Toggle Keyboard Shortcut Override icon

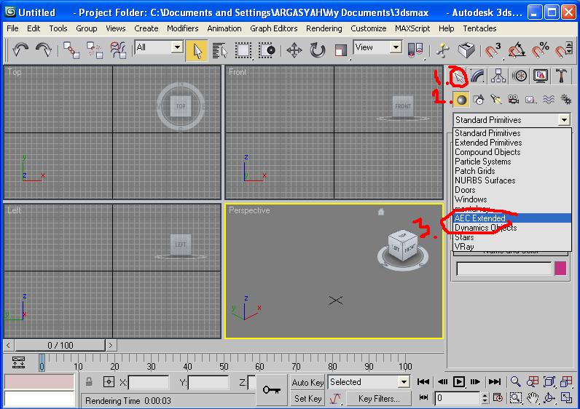pos(466,50)
